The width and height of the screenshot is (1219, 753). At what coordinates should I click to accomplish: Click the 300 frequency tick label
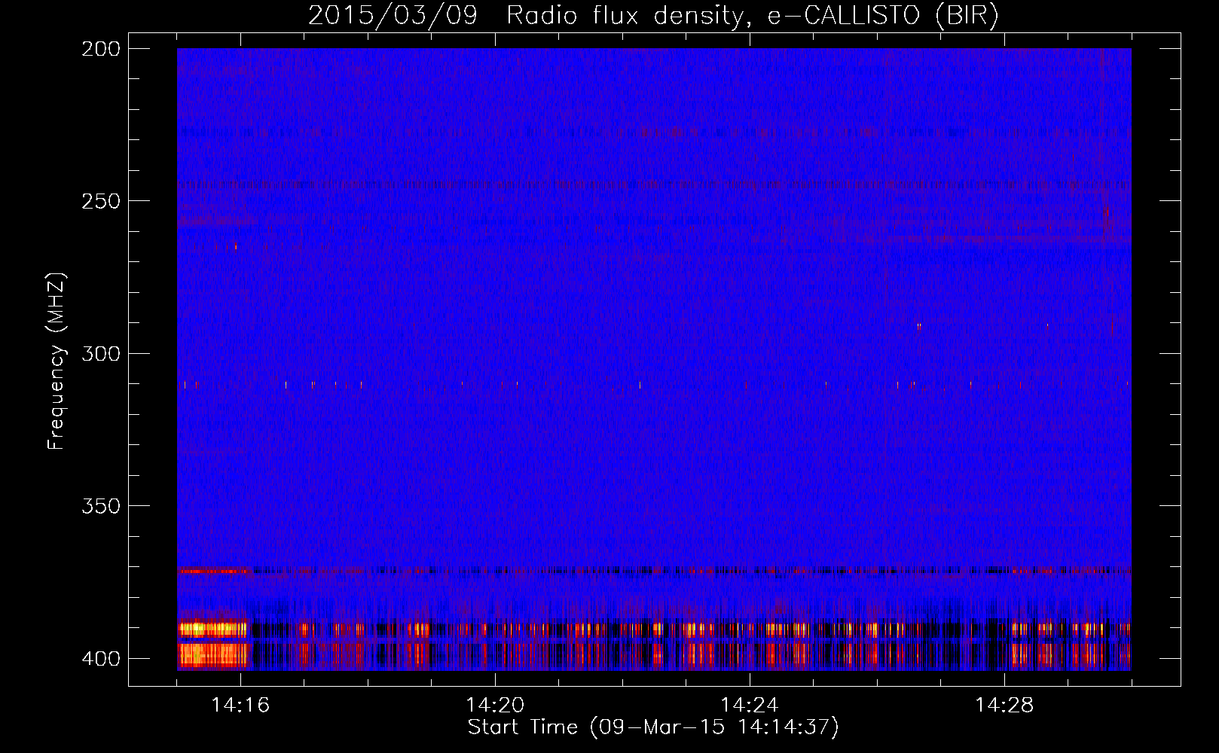point(101,353)
